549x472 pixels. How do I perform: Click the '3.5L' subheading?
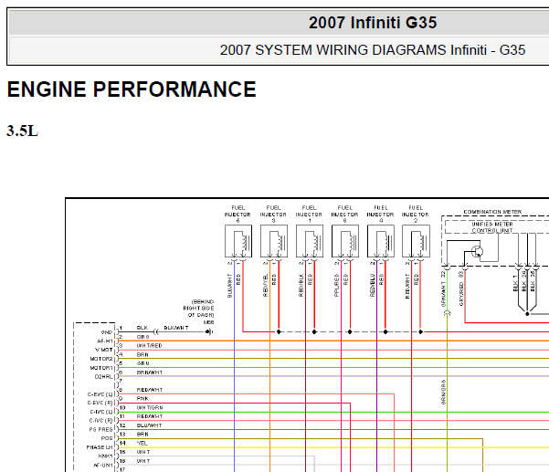(22, 131)
